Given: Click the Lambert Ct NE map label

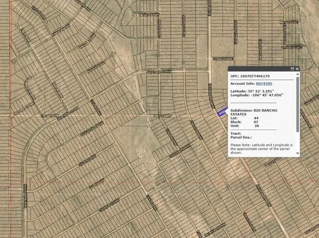Looking at the screenshot, I should click(291, 47).
